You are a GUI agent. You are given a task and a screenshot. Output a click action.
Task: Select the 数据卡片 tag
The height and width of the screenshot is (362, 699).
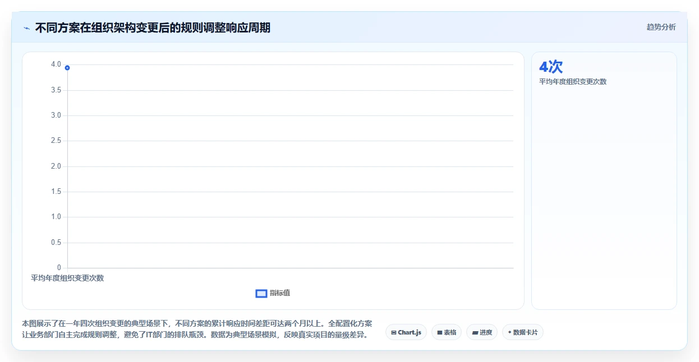(x=523, y=332)
